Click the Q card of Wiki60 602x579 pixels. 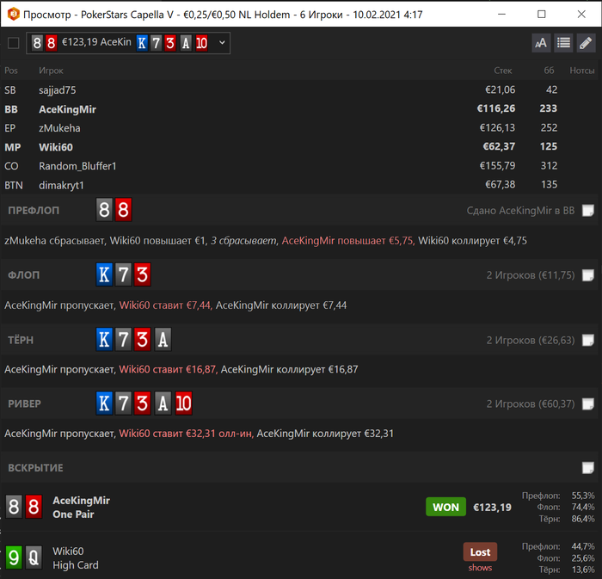tap(34, 557)
